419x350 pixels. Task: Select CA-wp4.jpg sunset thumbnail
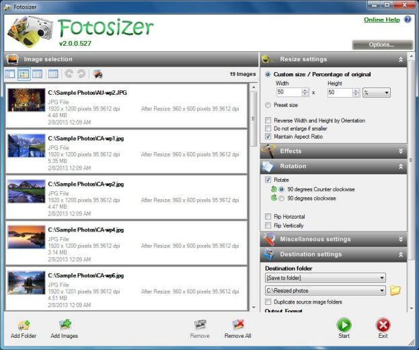[26, 237]
